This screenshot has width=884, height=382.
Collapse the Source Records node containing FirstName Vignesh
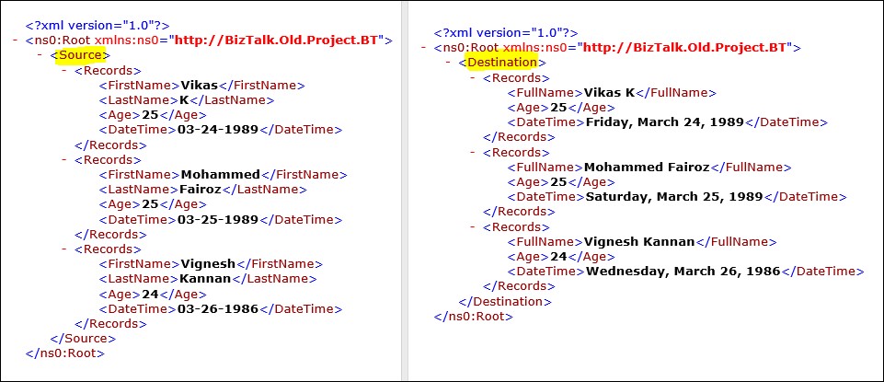point(64,249)
